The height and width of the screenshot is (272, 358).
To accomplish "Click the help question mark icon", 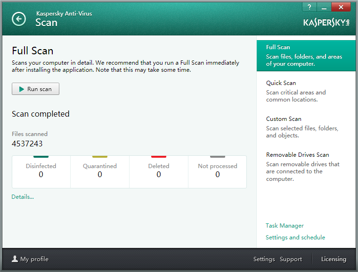I will 309,7.
